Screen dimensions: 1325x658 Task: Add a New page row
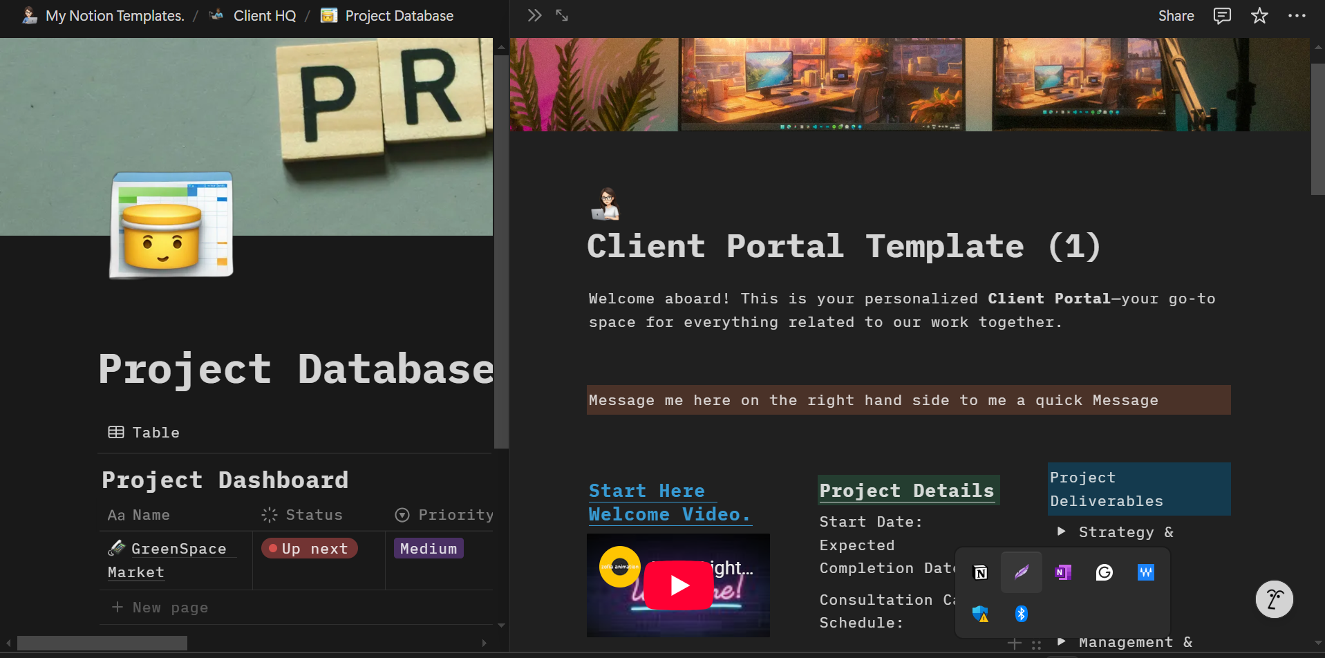159,608
